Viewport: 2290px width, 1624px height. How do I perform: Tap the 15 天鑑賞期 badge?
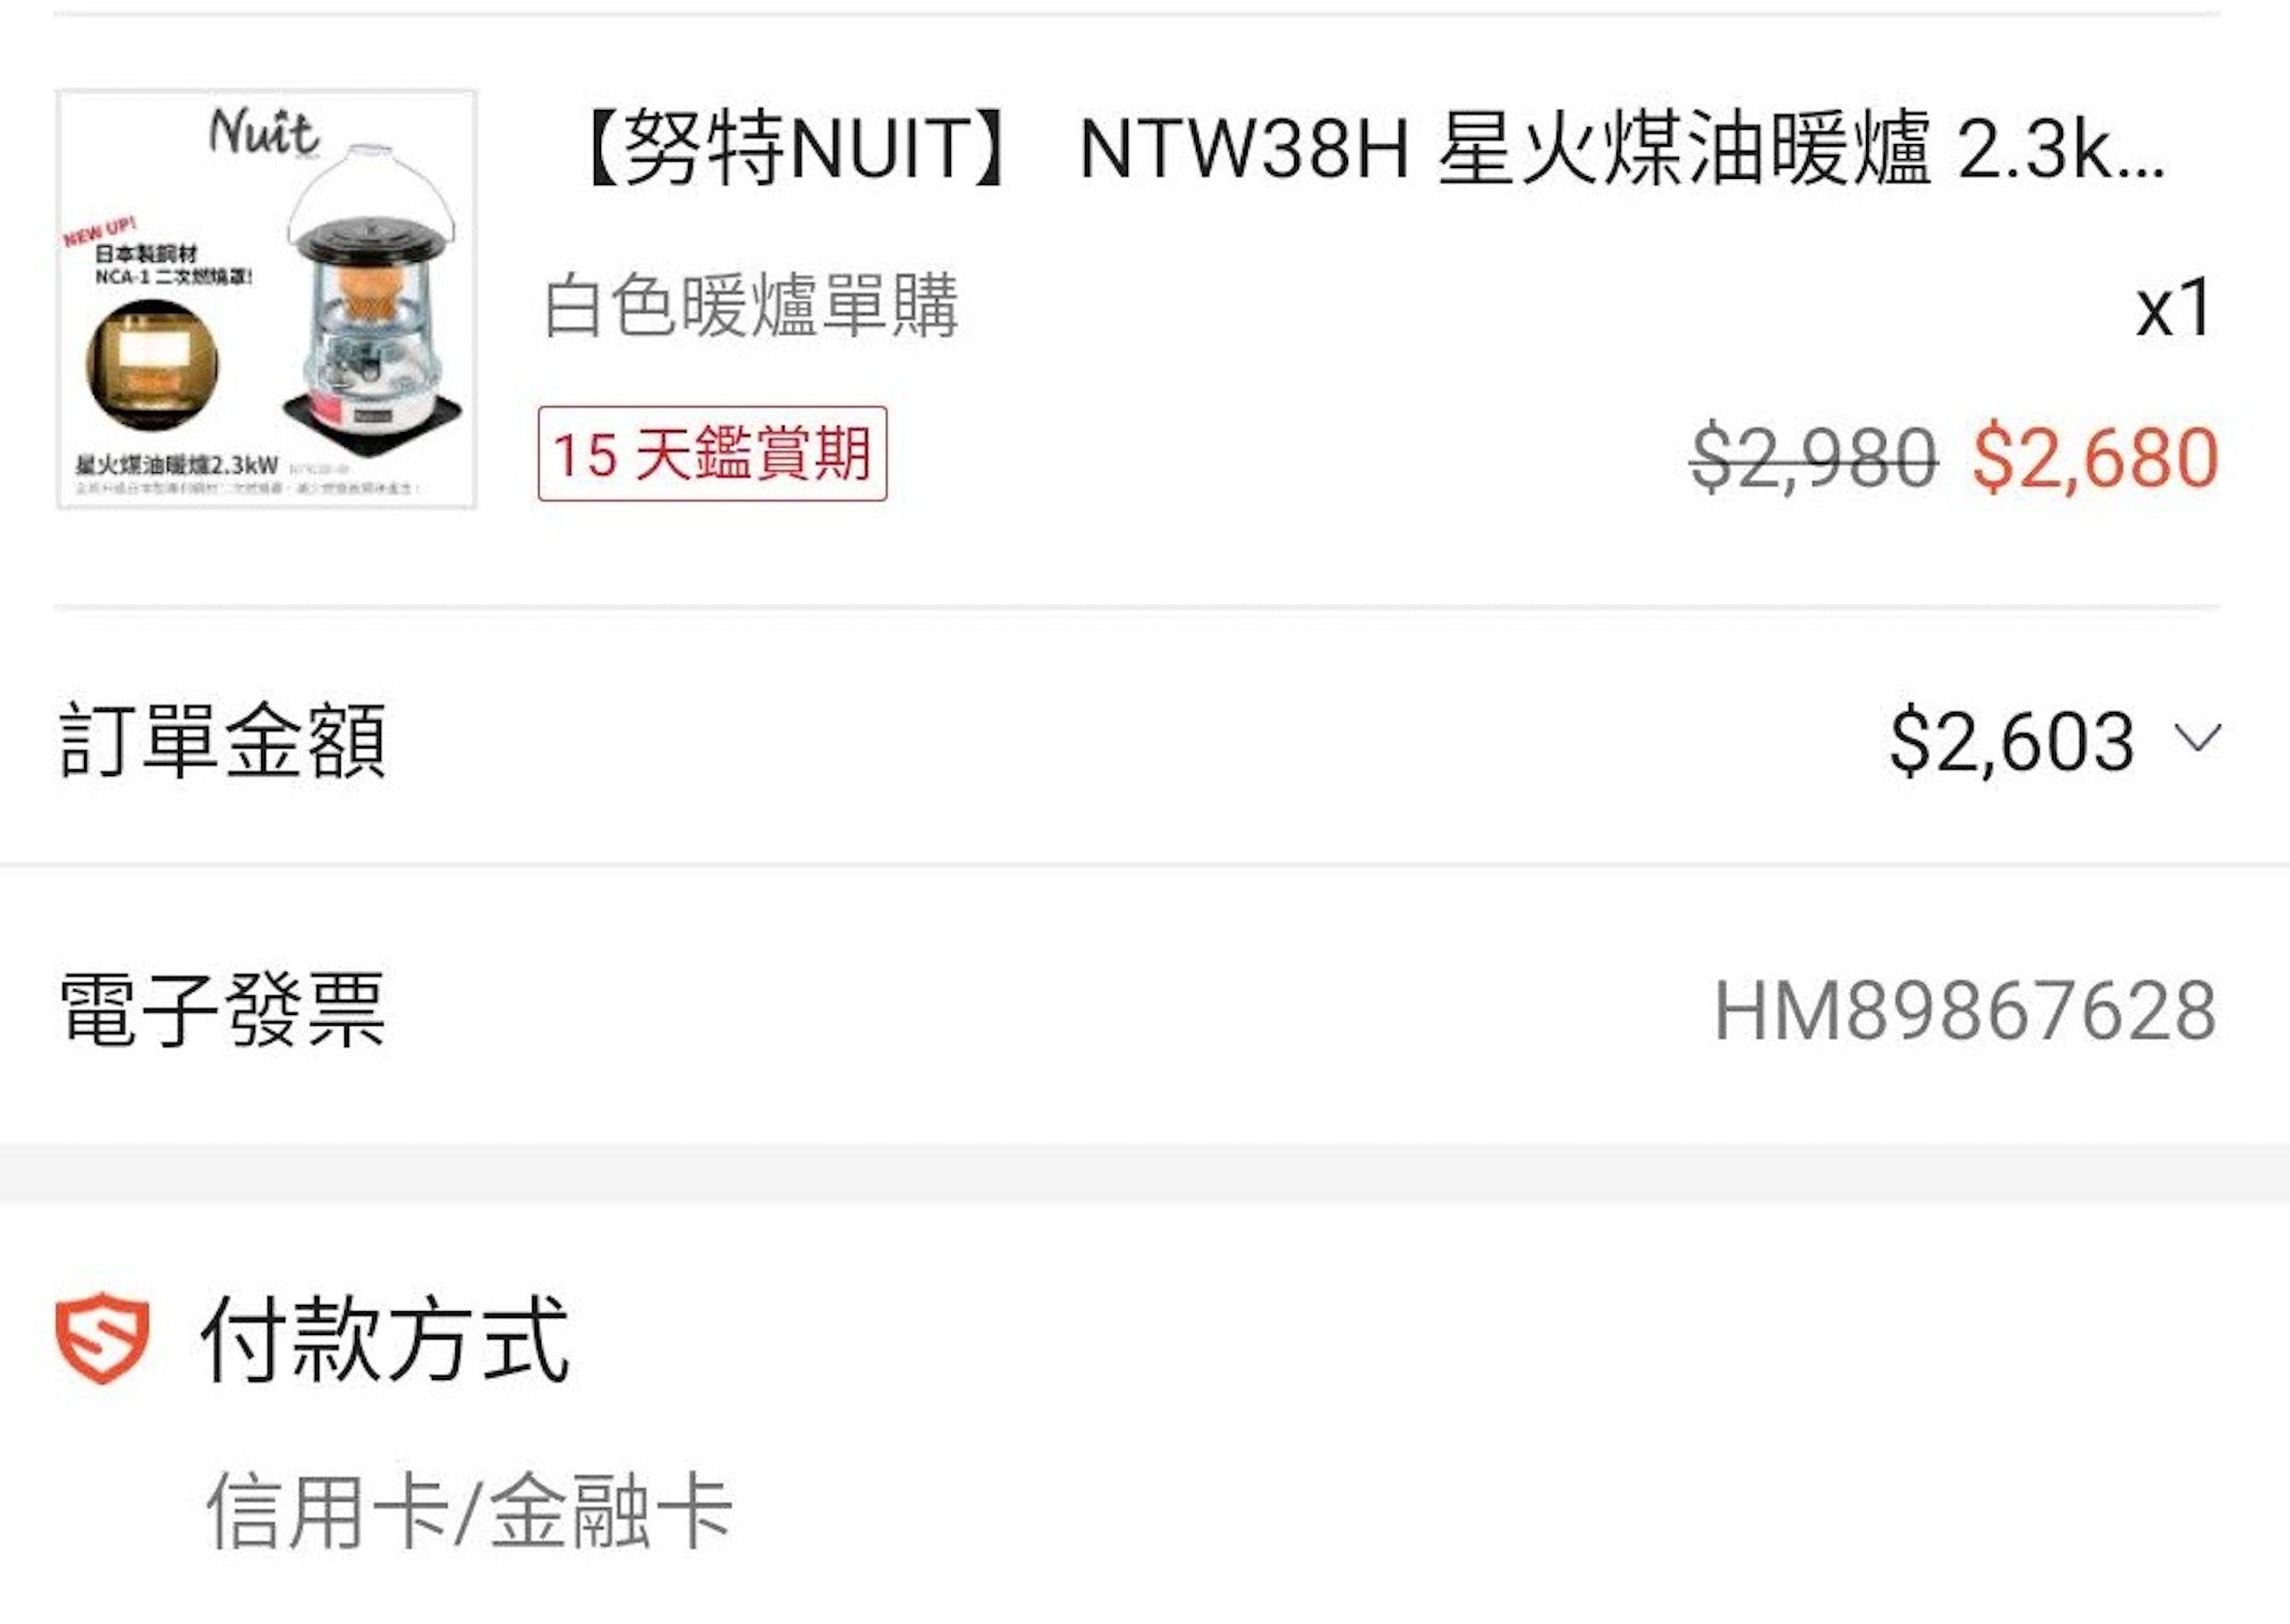[712, 453]
